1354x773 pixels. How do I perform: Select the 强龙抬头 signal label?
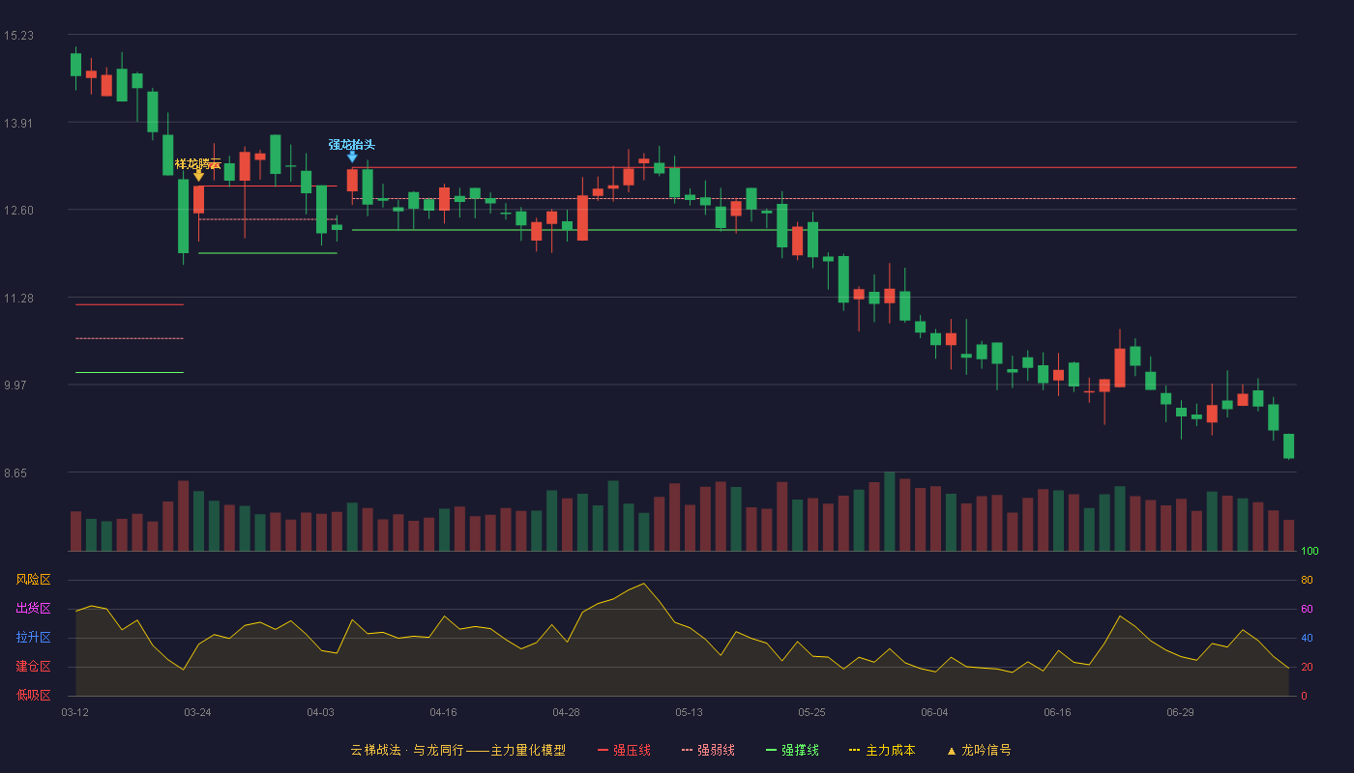[x=352, y=144]
